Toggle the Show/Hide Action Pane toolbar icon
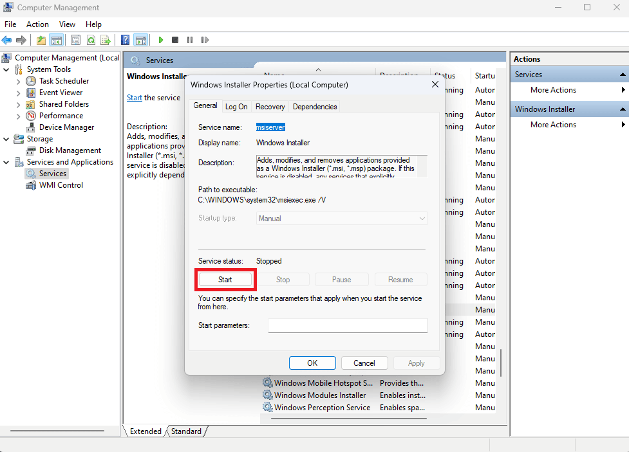629x452 pixels. 141,40
